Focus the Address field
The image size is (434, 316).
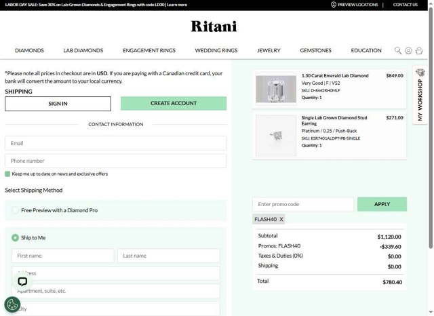(x=116, y=273)
